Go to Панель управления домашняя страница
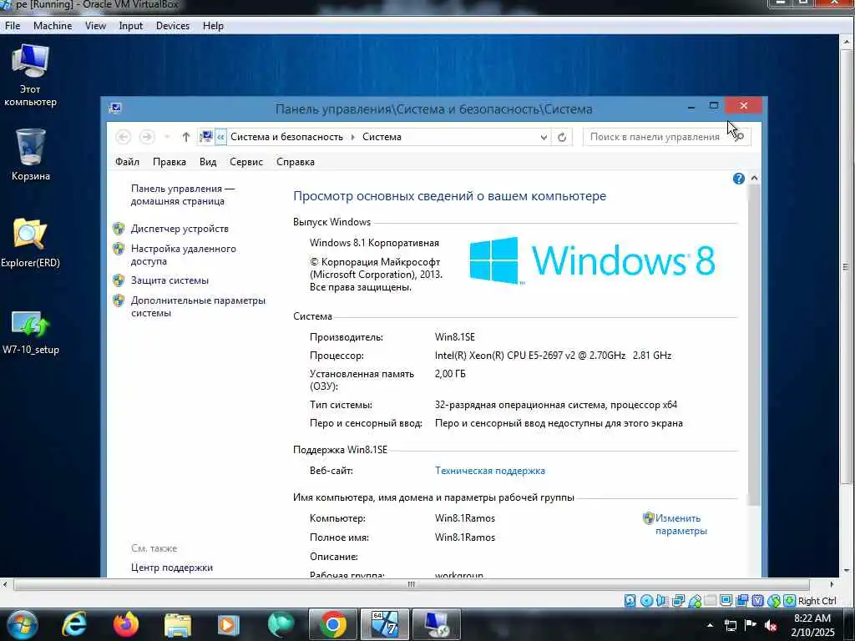 pos(182,194)
